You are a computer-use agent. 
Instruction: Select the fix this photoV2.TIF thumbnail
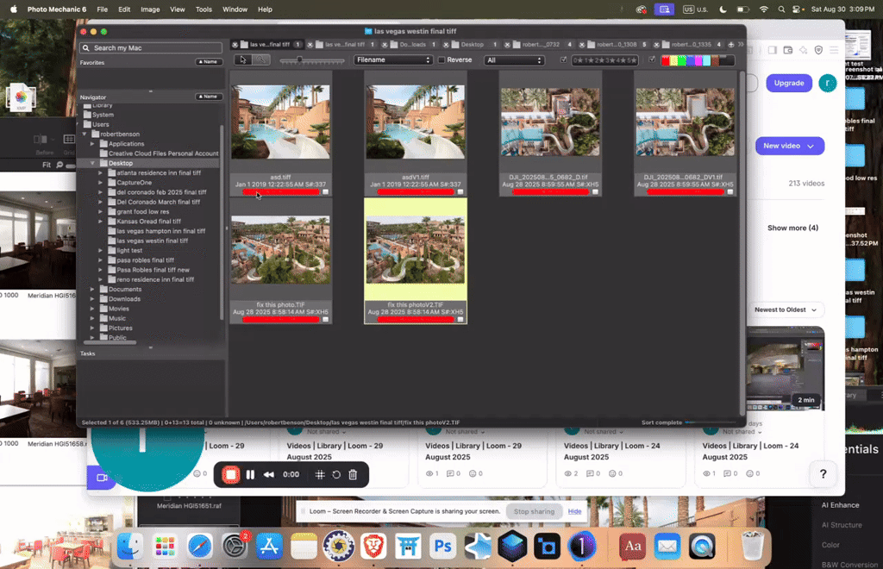[416, 250]
